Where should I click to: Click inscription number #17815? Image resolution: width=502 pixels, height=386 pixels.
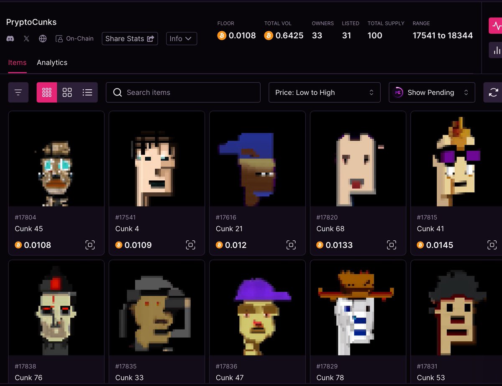coord(428,217)
